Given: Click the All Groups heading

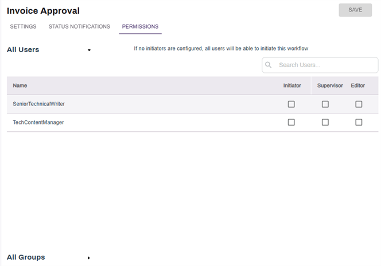Looking at the screenshot, I should (x=26, y=257).
